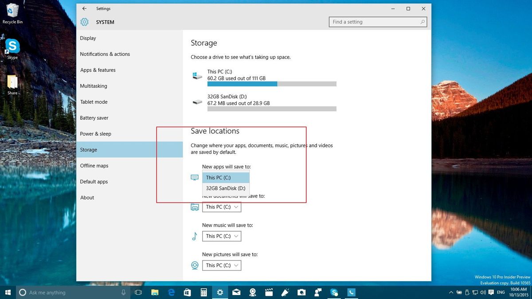532x299 pixels.
Task: Switch to Battery saver in the sidebar
Action: point(94,117)
